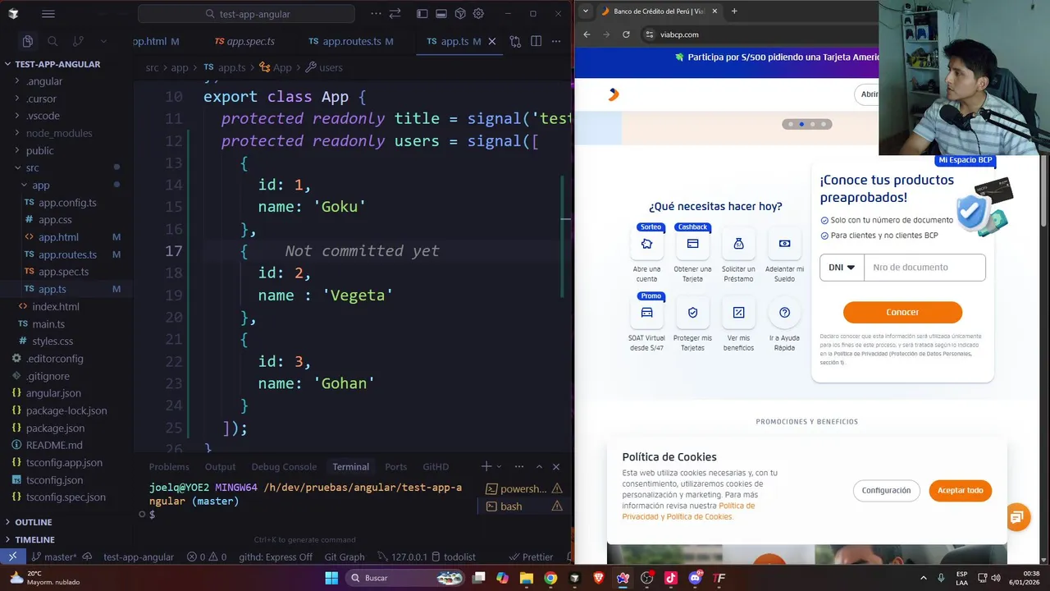Image resolution: width=1050 pixels, height=591 pixels.
Task: Open the DNI document type dropdown
Action: tap(842, 268)
